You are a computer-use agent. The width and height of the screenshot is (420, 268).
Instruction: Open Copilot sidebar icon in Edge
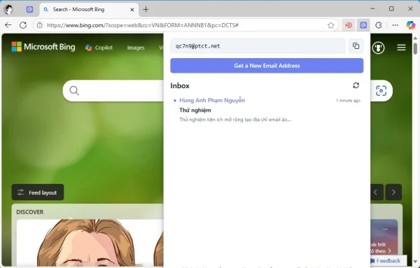click(x=411, y=25)
